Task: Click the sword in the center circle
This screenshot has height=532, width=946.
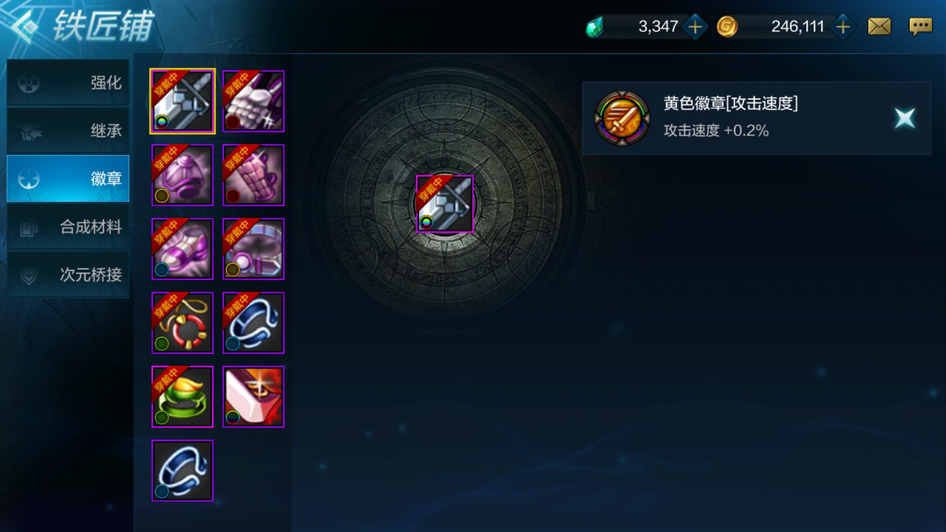Action: tap(445, 203)
